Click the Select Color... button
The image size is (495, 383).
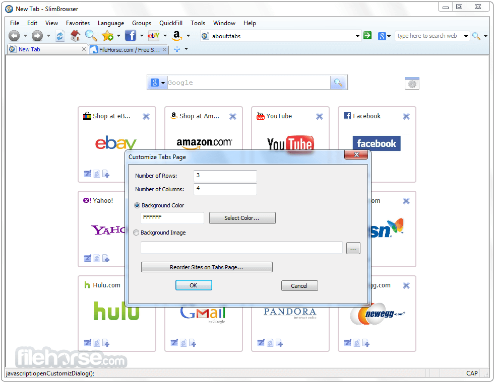pyautogui.click(x=242, y=218)
